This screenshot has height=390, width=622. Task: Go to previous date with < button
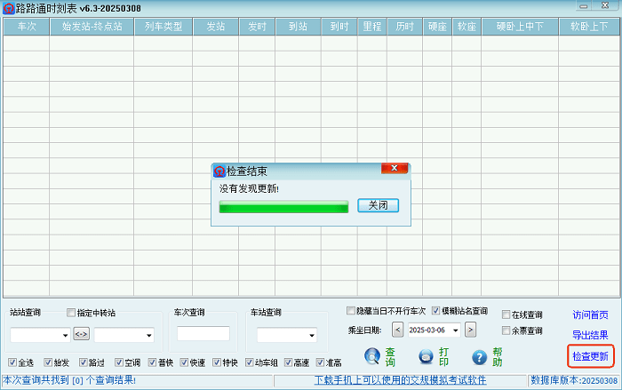[x=397, y=330]
